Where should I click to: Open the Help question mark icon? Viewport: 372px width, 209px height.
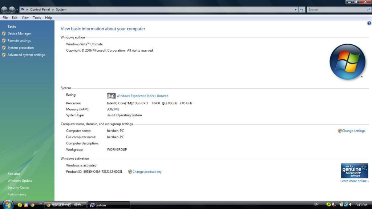click(x=369, y=23)
